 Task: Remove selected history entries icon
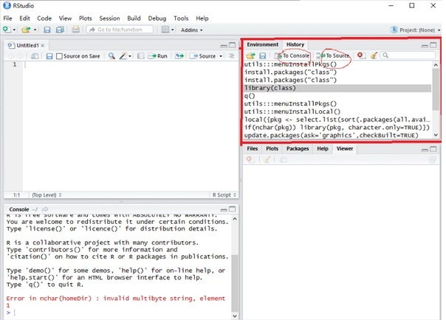coord(360,55)
